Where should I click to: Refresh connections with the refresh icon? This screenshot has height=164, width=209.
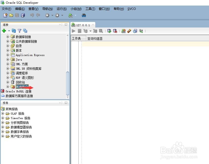coord(14,31)
